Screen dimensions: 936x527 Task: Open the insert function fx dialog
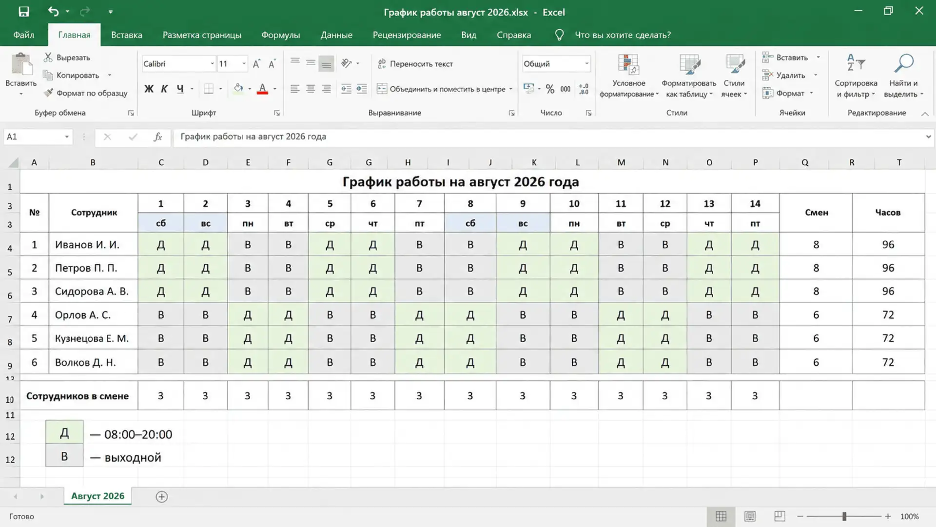[x=157, y=137]
